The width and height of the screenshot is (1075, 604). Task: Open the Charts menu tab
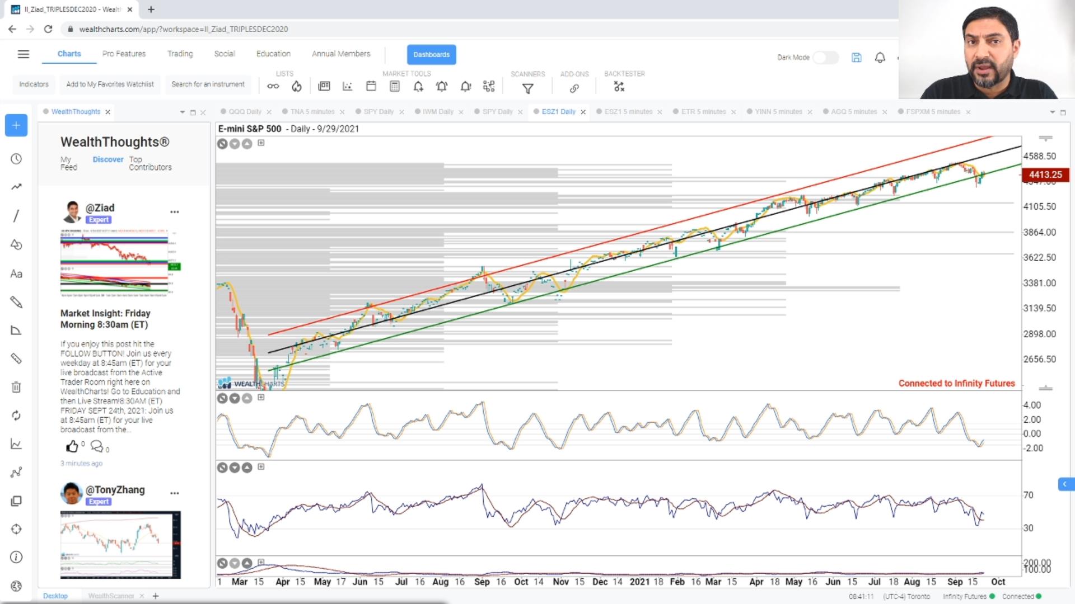[x=69, y=54]
